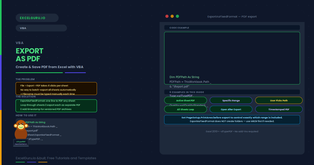Click the PageSetup.PrintArea tip text
This screenshot has width=314, height=165.
(232, 118)
